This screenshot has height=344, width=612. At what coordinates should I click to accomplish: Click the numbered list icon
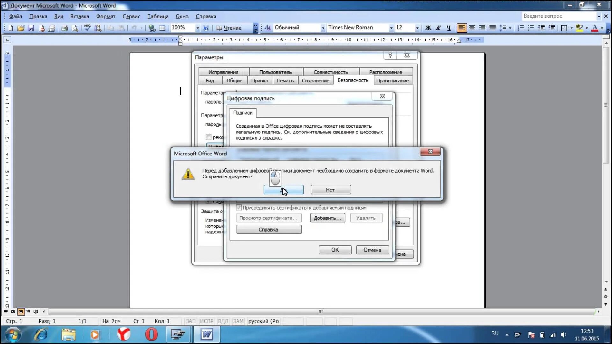pyautogui.click(x=521, y=28)
